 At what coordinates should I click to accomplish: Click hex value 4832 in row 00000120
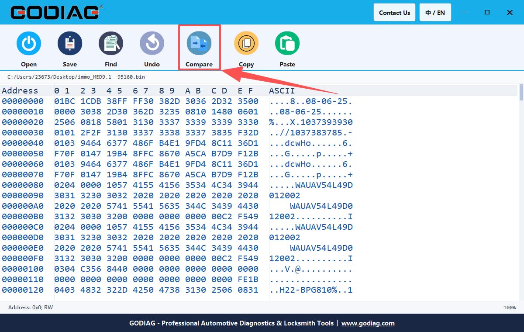pos(91,290)
